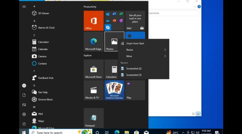This screenshot has height=134, width=242.
Task: Open the Movies & TV tile
Action: point(94,90)
